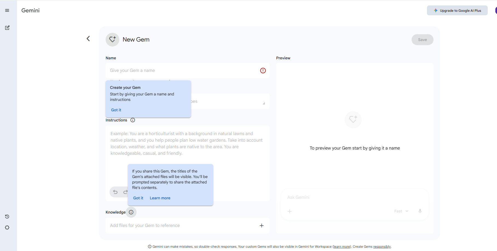Click the Knowledge info icon

click(x=131, y=212)
